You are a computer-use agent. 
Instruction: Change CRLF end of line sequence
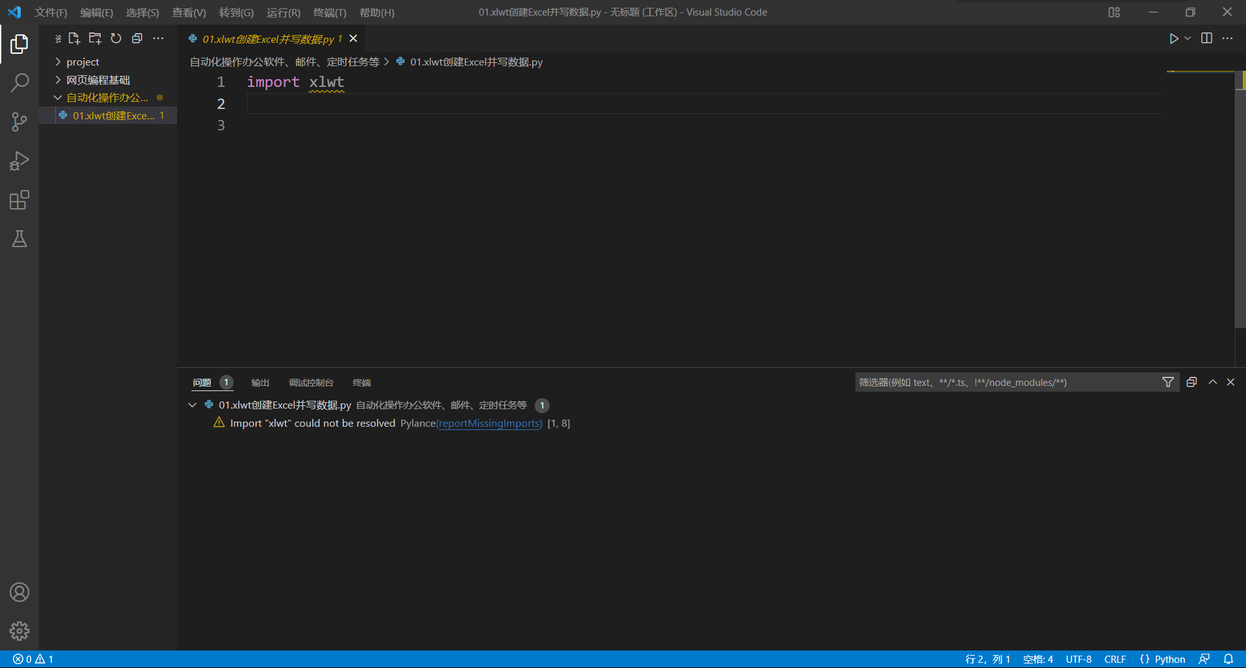point(1115,659)
